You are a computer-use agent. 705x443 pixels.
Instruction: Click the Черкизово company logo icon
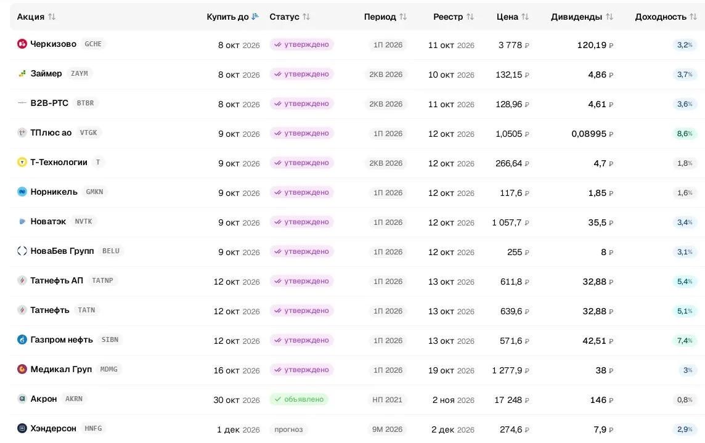[x=22, y=44]
